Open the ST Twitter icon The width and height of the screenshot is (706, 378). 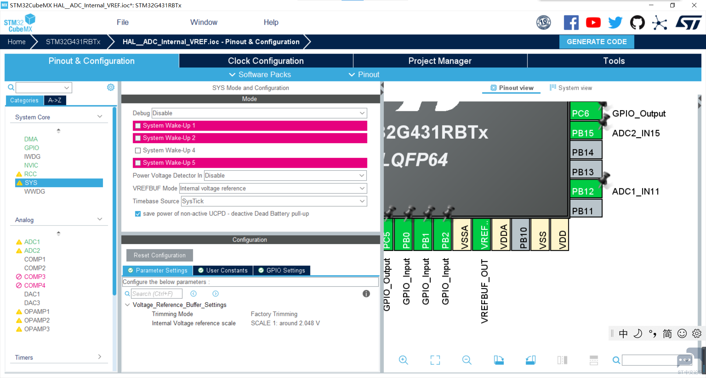(x=615, y=23)
